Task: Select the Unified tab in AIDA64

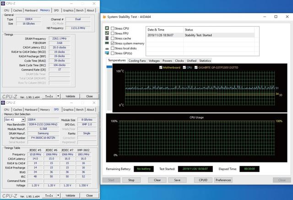Action: [192, 61]
